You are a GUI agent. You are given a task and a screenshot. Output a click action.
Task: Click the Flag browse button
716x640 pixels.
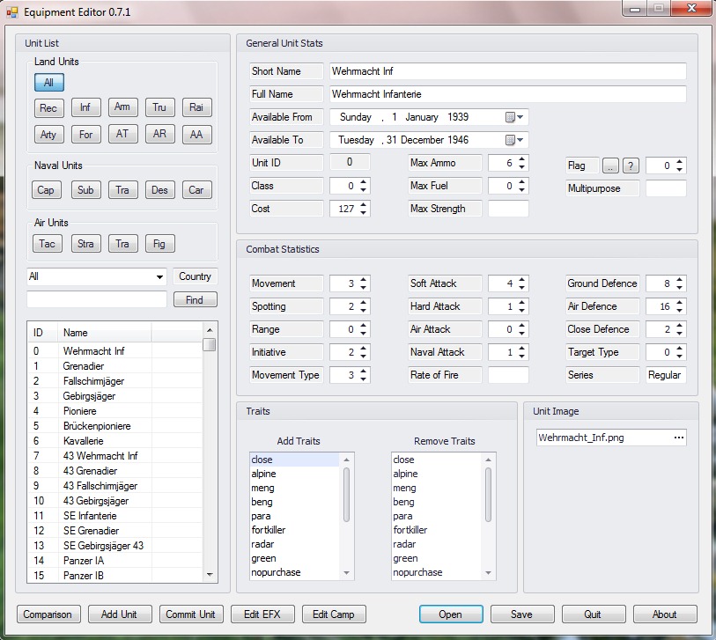pos(610,166)
